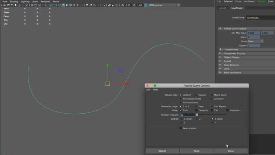This screenshot has height=155, width=275.
Task: Toggle the grid icon in the viewport toolbar
Action: click(x=32, y=5)
